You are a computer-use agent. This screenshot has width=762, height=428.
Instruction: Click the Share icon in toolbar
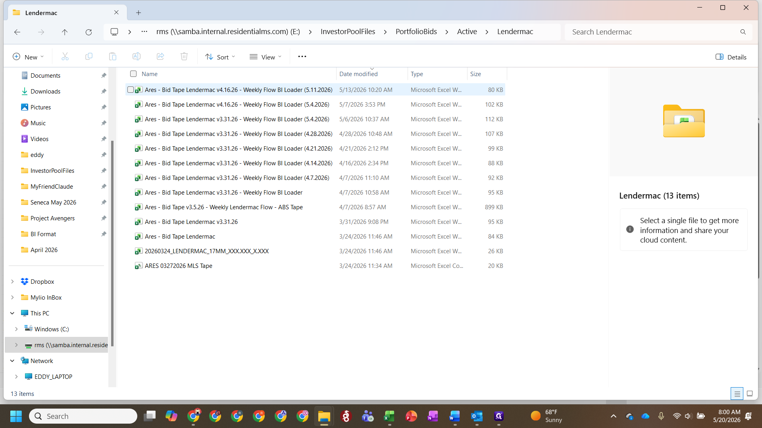160,57
